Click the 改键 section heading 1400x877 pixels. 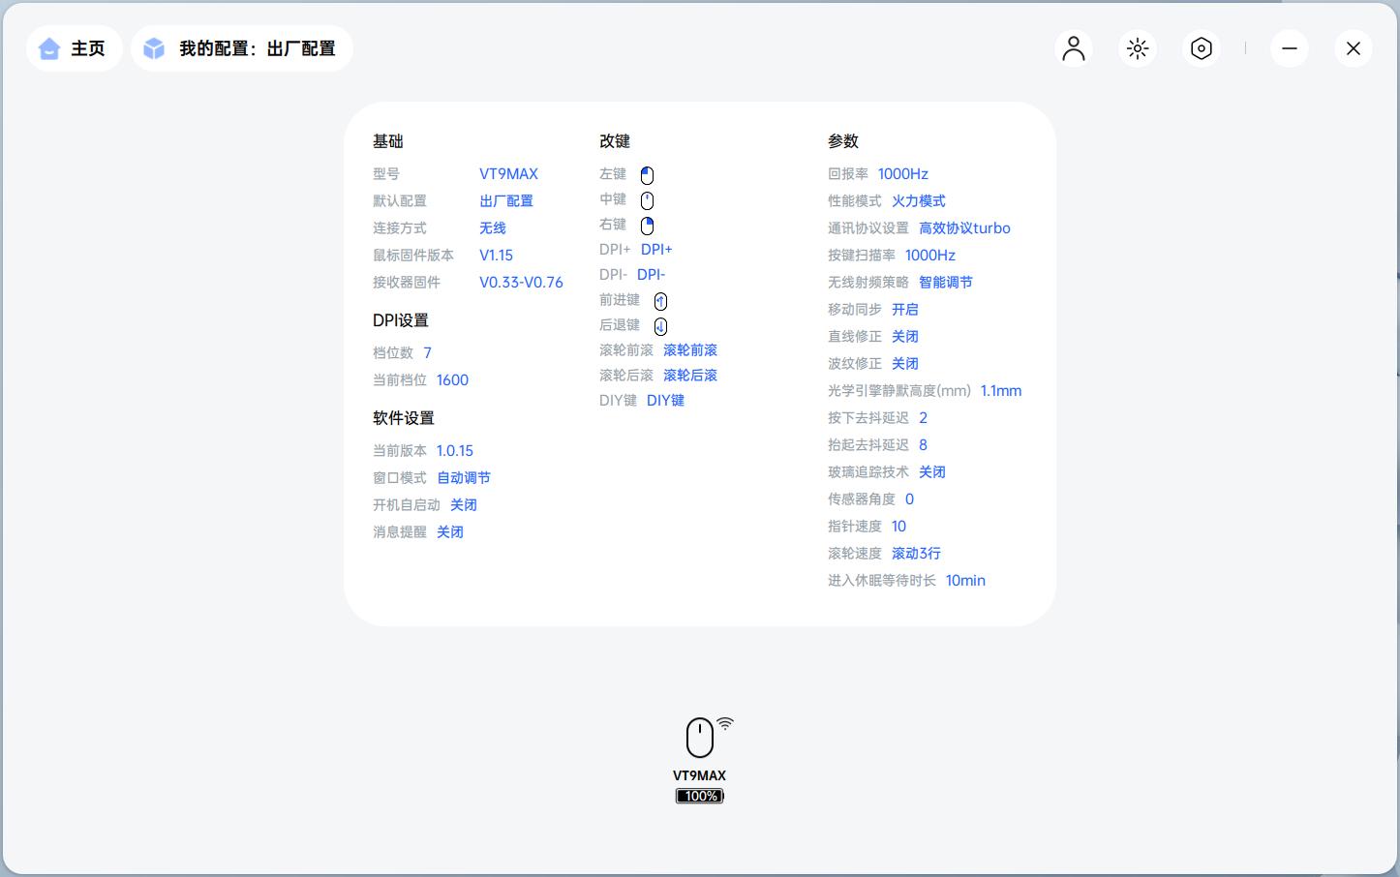pyautogui.click(x=615, y=141)
